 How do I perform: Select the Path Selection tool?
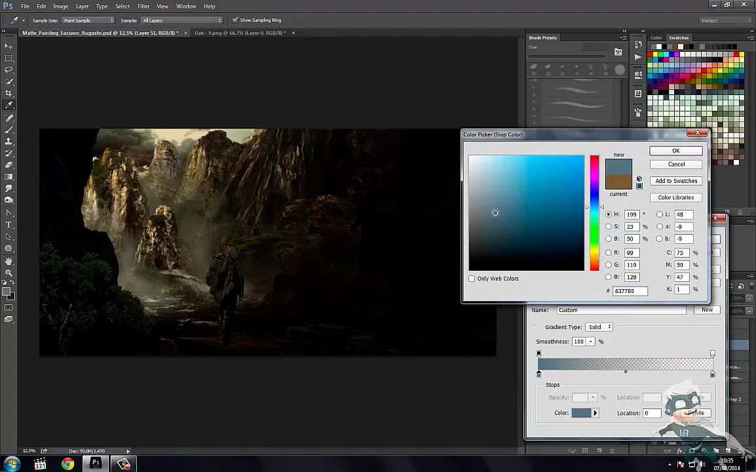(x=9, y=237)
